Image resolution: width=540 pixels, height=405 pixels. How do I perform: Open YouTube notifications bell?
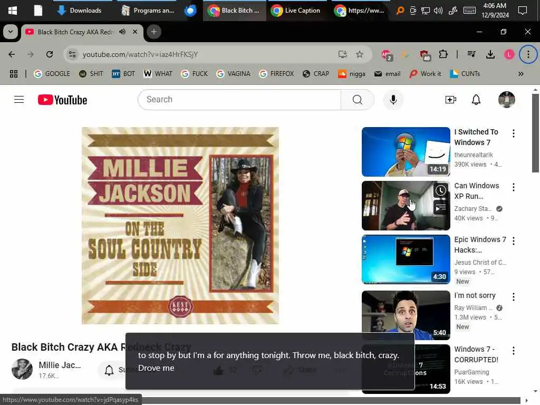point(476,100)
